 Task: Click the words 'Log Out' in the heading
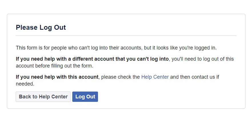point(53,27)
